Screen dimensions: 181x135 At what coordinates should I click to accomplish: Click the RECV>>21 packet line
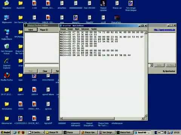pyautogui.click(x=80, y=53)
